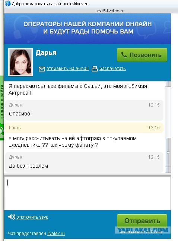Image resolution: width=178 pixels, height=241 pixels.
Task: Click the Отправить send button
Action: click(142, 221)
